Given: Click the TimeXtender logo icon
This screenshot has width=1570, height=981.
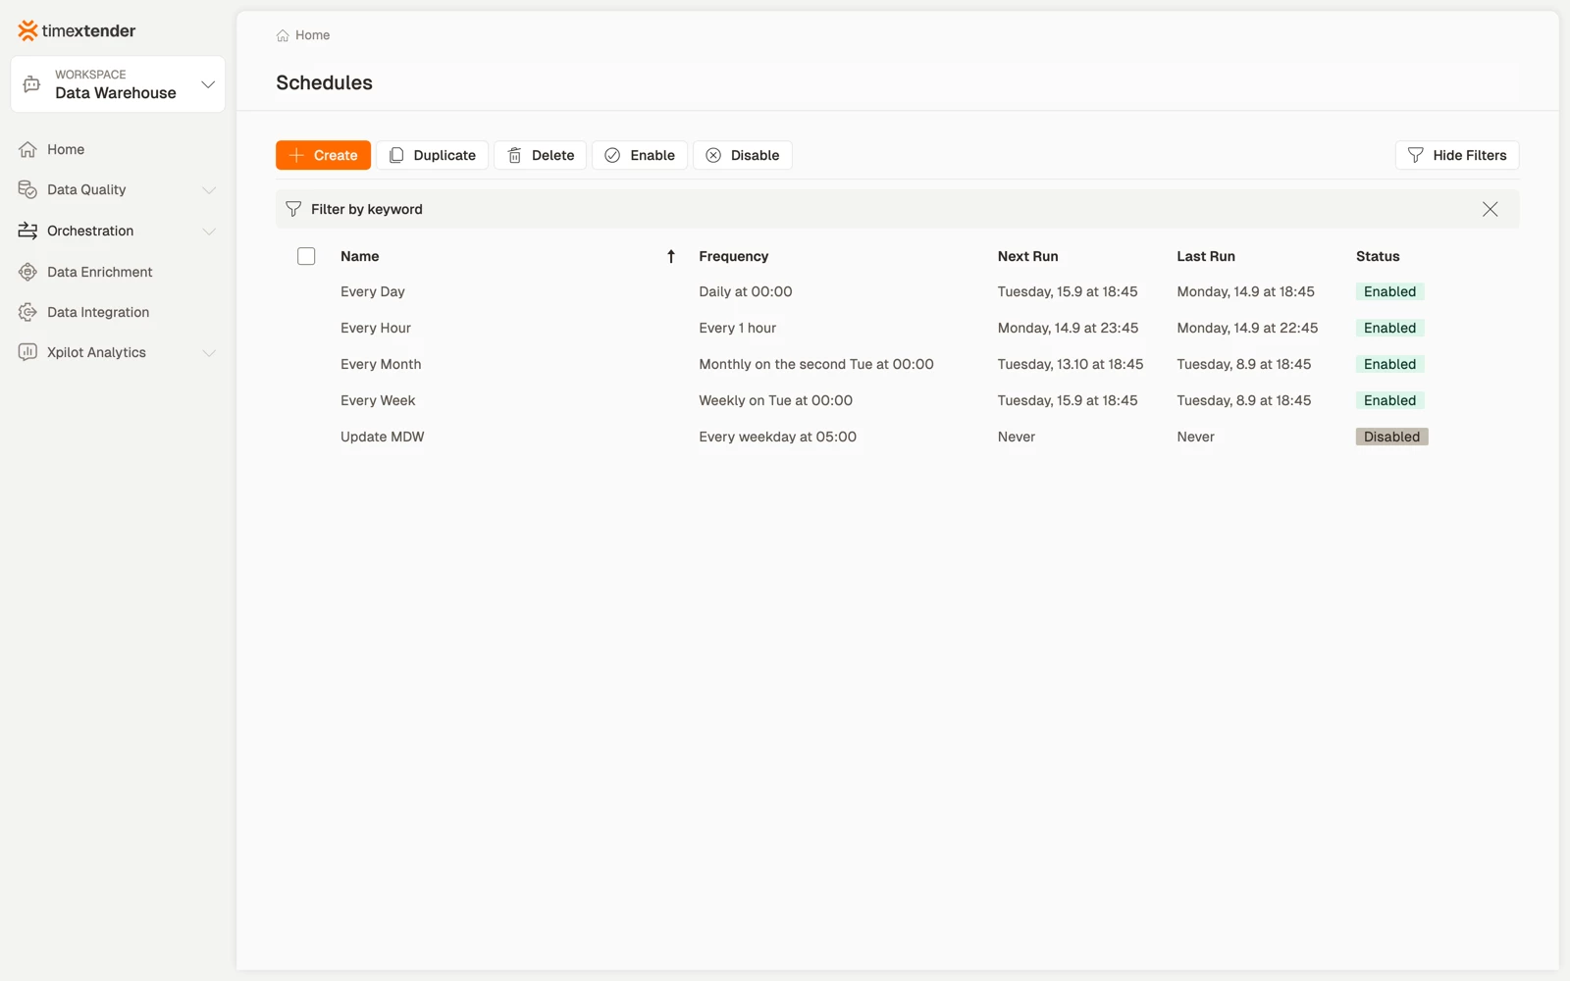Looking at the screenshot, I should 27,30.
